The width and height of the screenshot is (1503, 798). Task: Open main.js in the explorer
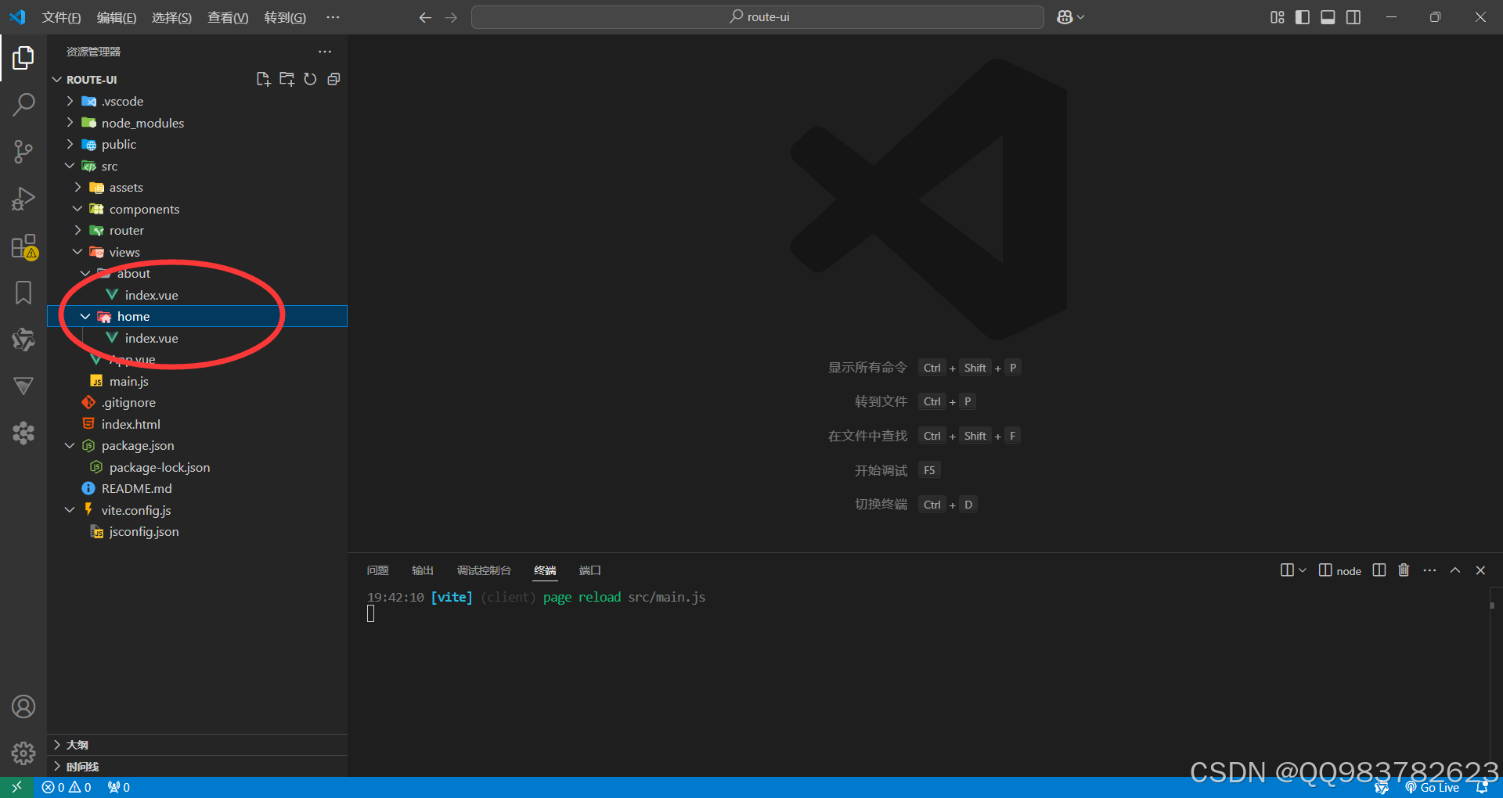click(x=197, y=381)
